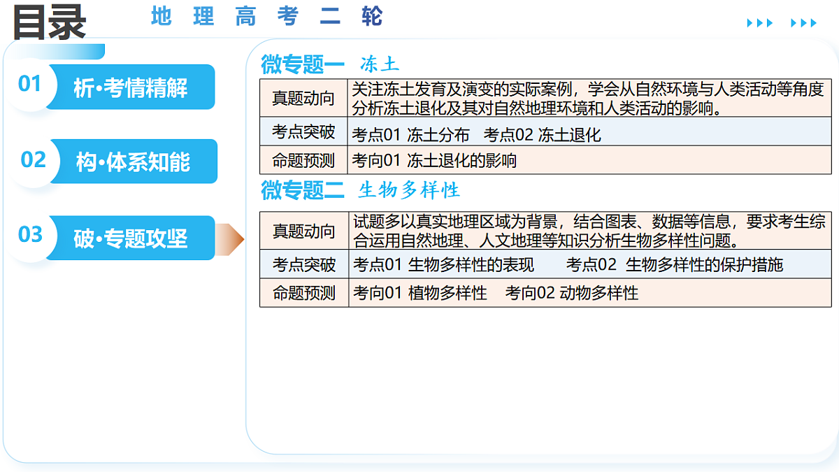Click 考点02 冻土退化 text
The width and height of the screenshot is (839, 472).
click(542, 135)
